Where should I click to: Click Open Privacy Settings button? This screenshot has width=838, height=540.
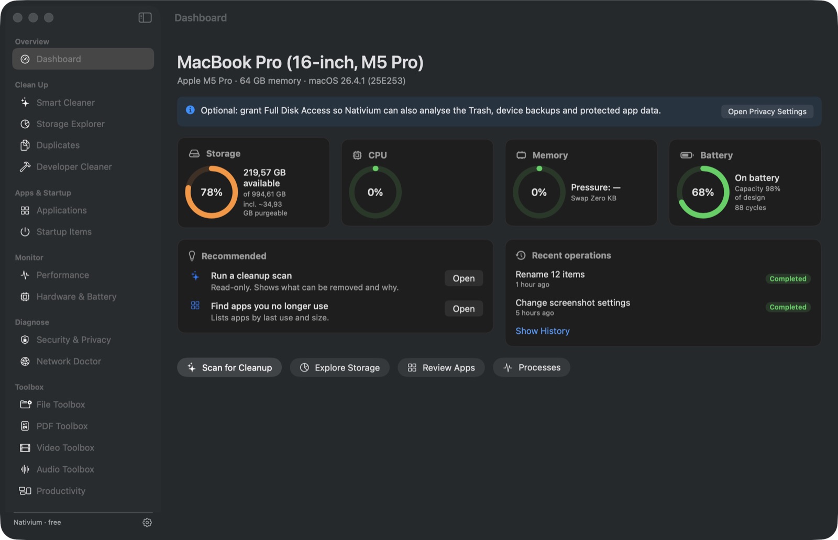767,111
